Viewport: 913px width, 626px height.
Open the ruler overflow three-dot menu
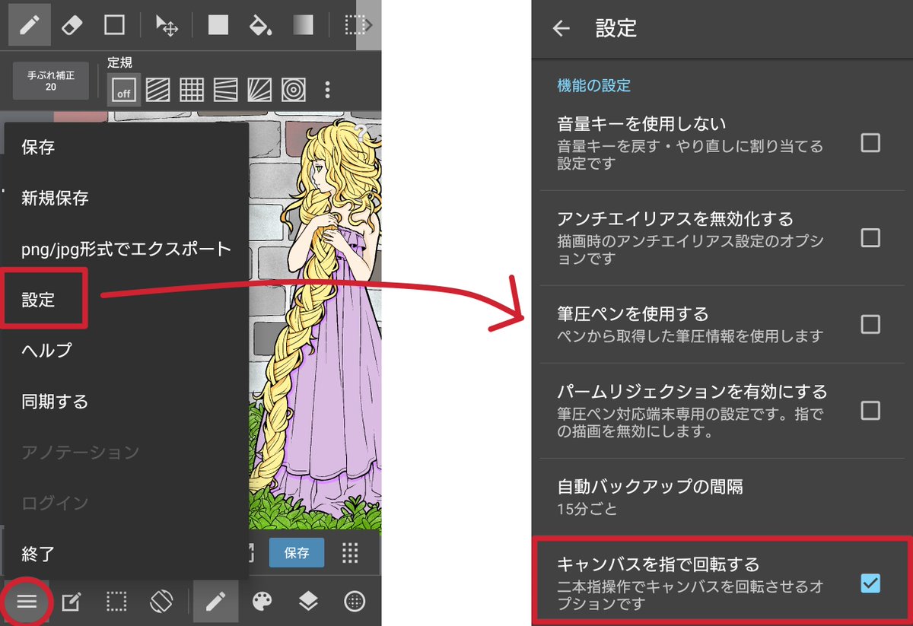[x=327, y=89]
